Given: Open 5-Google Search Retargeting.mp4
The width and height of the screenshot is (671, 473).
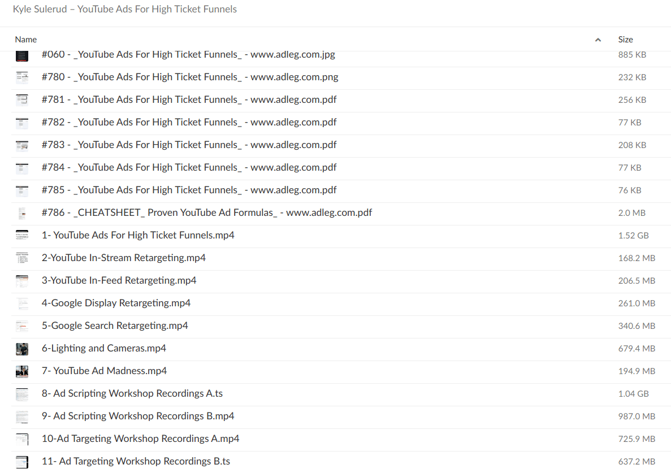Looking at the screenshot, I should click(x=115, y=326).
